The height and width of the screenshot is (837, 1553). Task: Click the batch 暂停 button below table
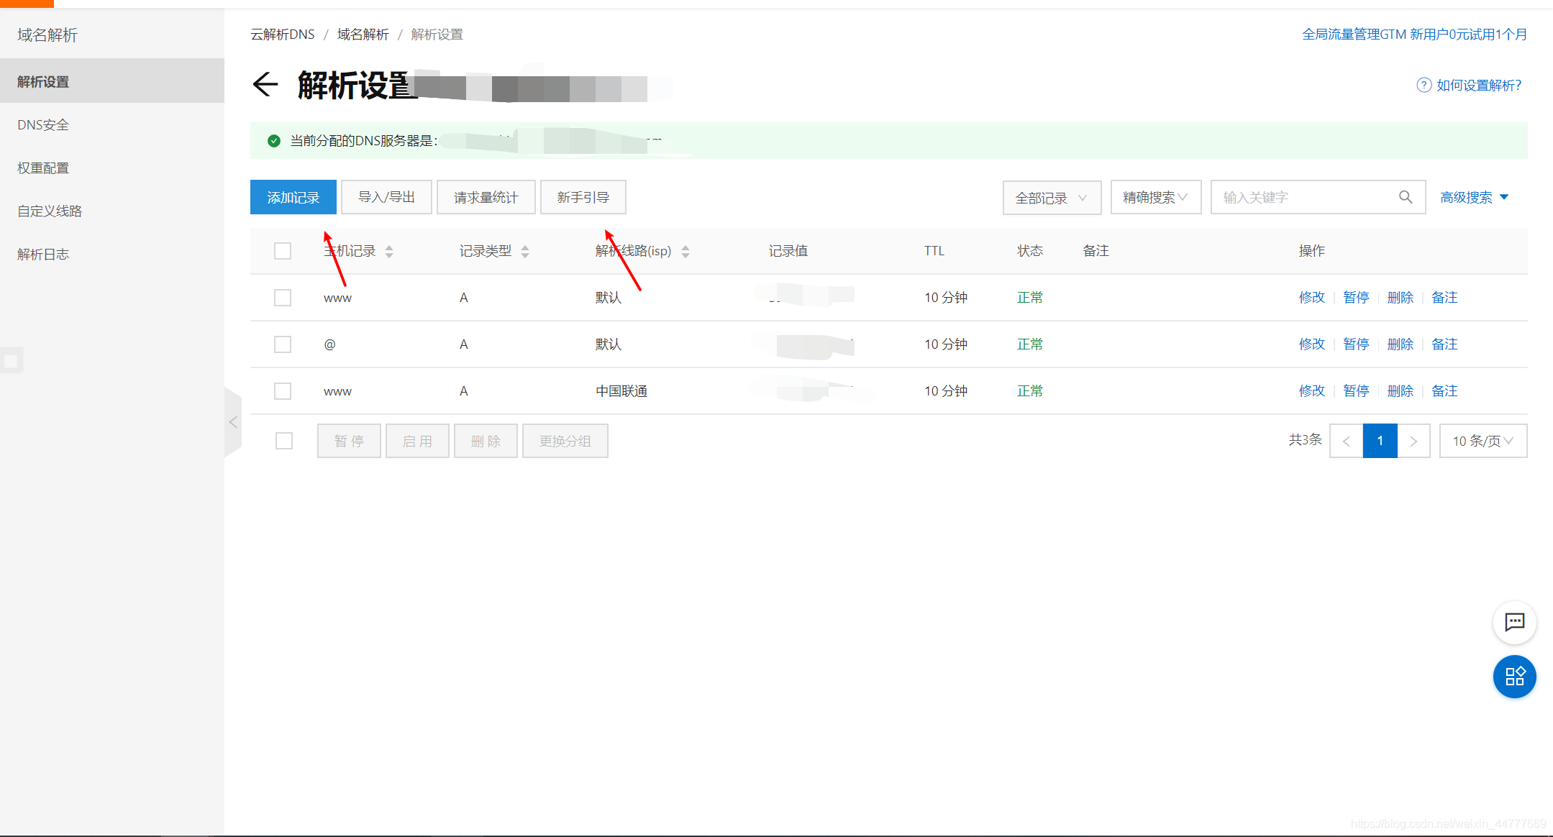tap(349, 441)
